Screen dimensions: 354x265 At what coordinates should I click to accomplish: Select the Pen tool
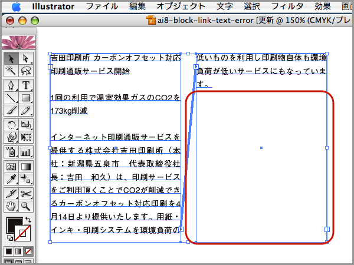click(x=11, y=85)
